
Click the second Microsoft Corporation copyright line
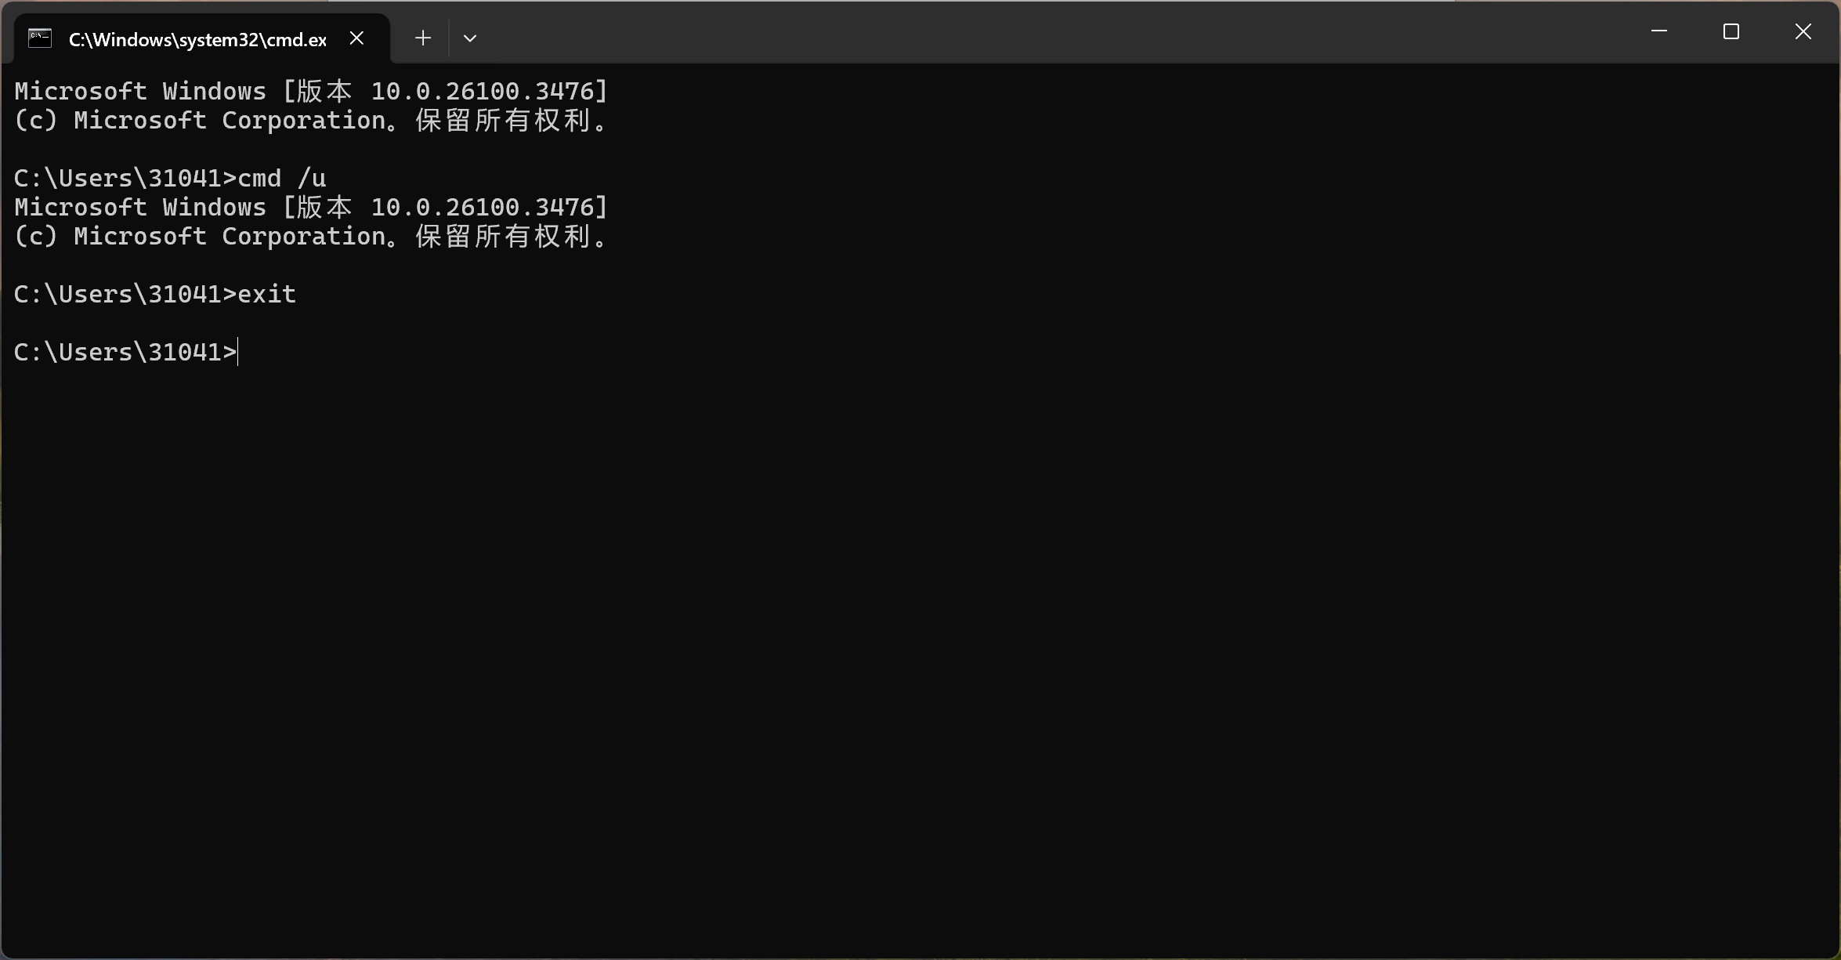(311, 236)
